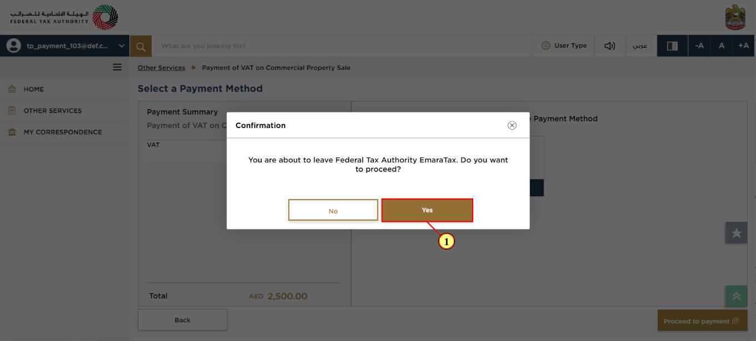
Task: Close the Confirmation dialog with the X icon
Action: coord(512,125)
